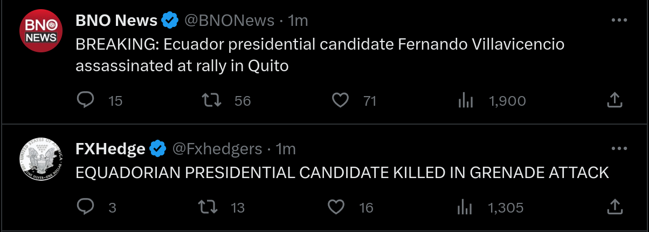Image resolution: width=649 pixels, height=232 pixels.
Task: Like the FXHedge tweet
Action: 336,207
